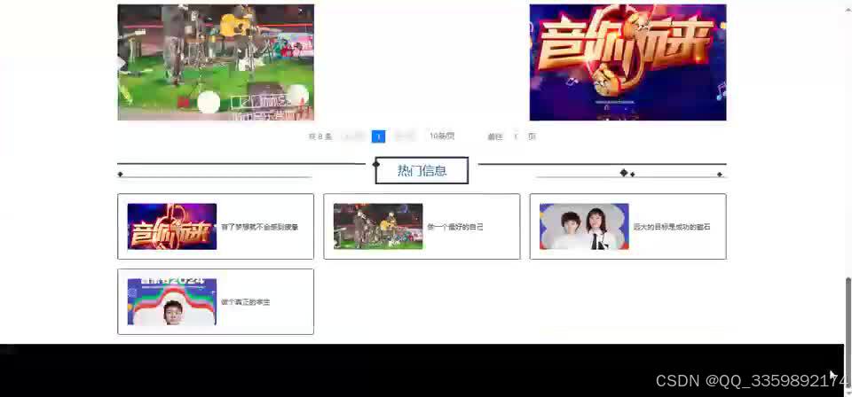Go to the previous page with the arrow before page 1

(352, 136)
